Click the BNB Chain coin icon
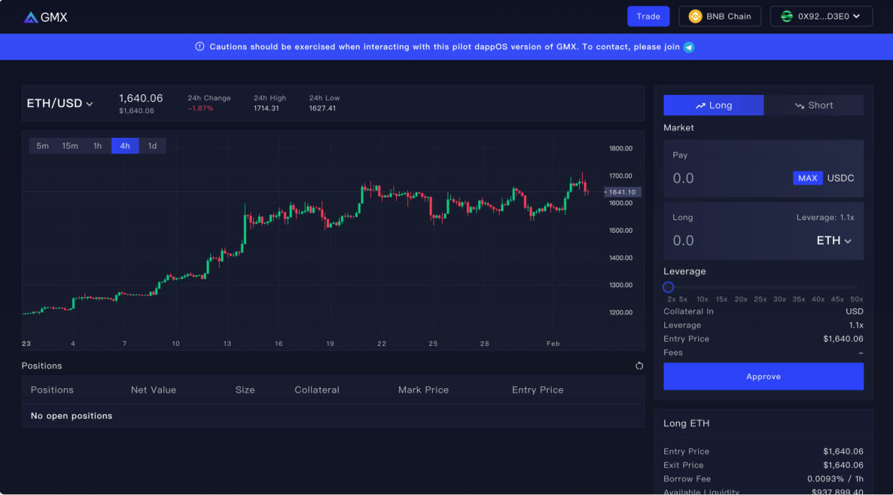 (695, 16)
